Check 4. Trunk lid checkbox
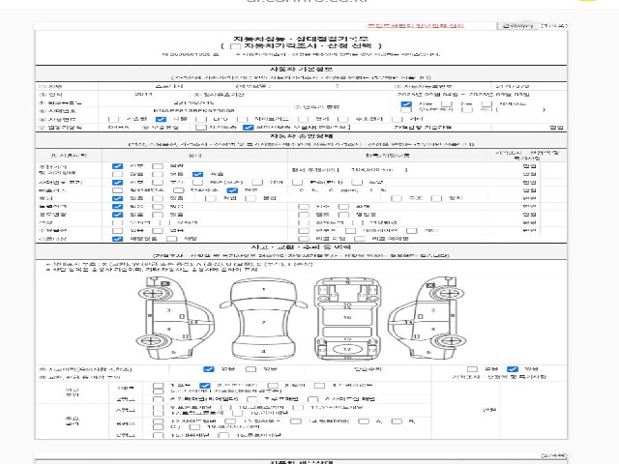 click(320, 385)
